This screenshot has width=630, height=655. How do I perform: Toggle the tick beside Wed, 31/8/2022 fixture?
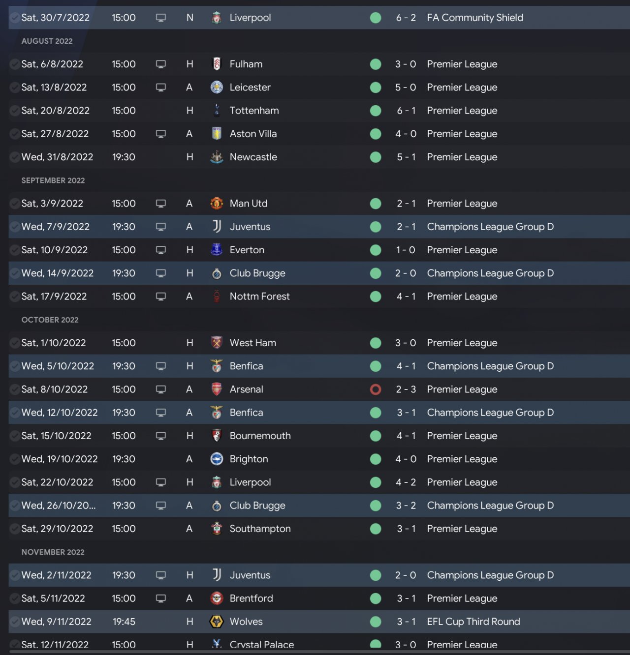point(15,157)
